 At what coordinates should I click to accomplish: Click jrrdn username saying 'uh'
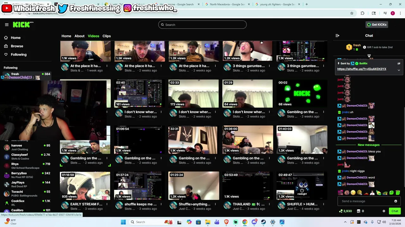click(345, 112)
